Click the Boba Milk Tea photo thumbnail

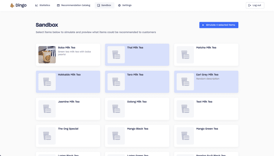47,55
